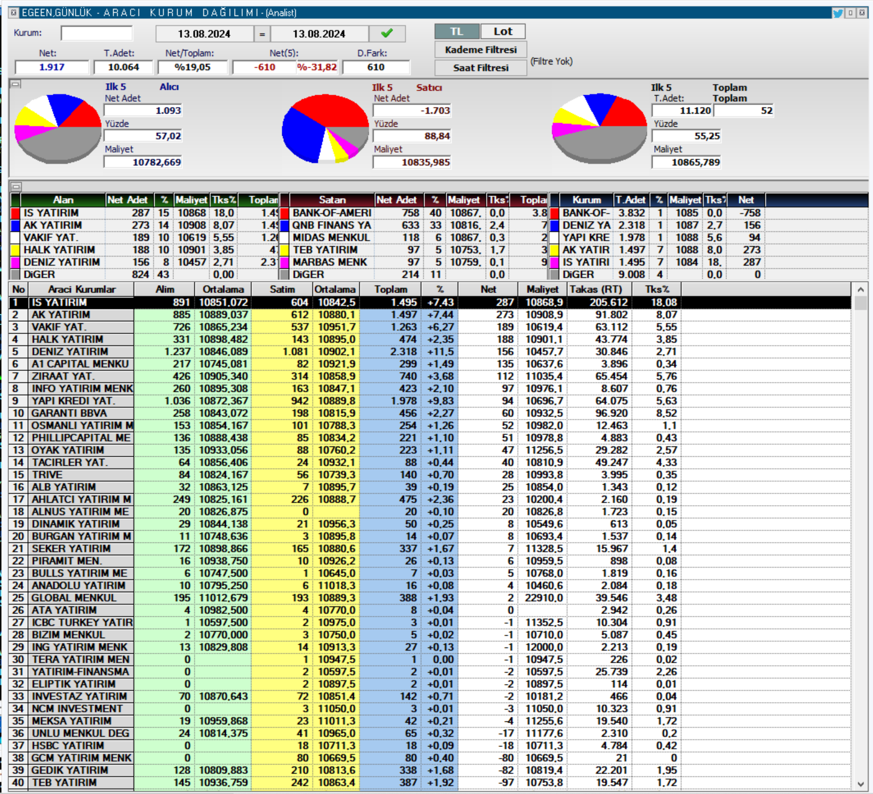Screen dimensions: 873x794
Task: Open Kademe Filtresi
Action: (x=481, y=50)
